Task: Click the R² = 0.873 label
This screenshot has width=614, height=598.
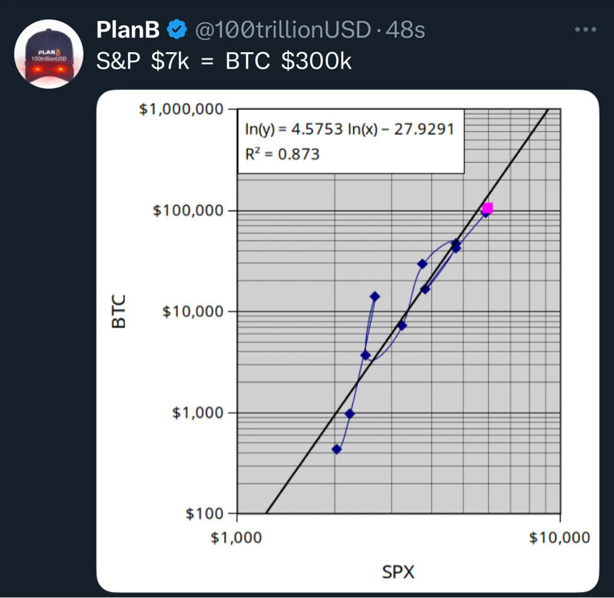Action: (x=282, y=154)
